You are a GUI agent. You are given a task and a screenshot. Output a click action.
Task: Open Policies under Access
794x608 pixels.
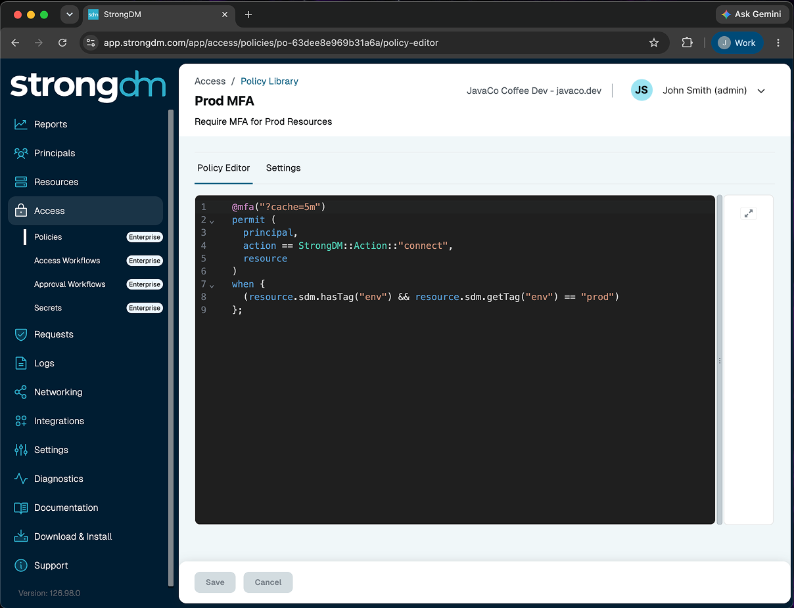click(x=48, y=237)
